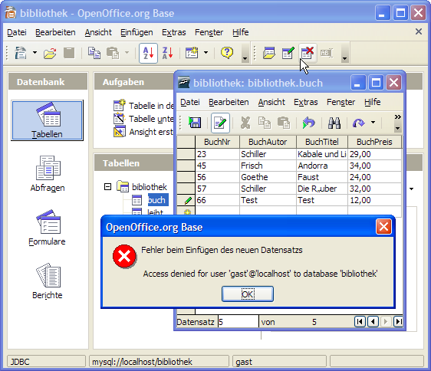Open Hilfe menu in buch table window
Viewport: 431px width, 371px height.
[x=373, y=102]
